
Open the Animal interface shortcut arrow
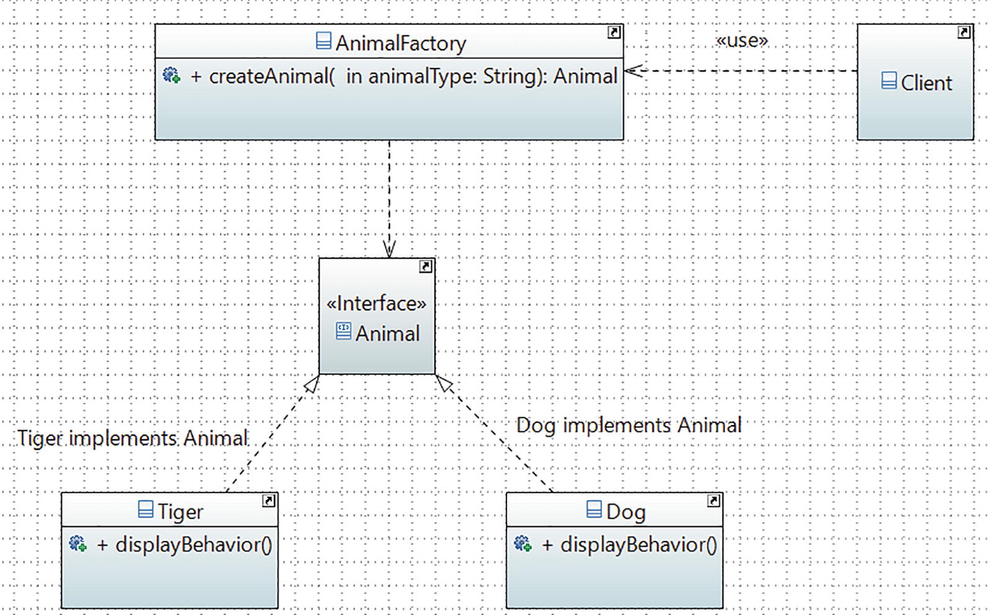click(425, 266)
